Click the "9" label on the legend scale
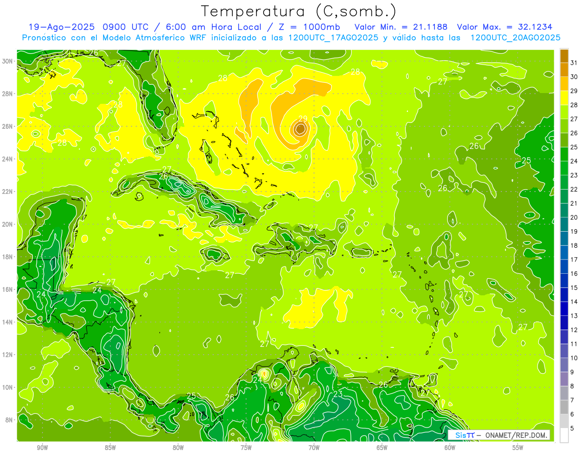Screen dimensions: 587x454 572,372
